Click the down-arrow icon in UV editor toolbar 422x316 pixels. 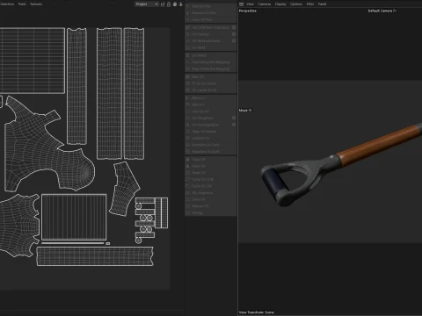(x=181, y=4)
